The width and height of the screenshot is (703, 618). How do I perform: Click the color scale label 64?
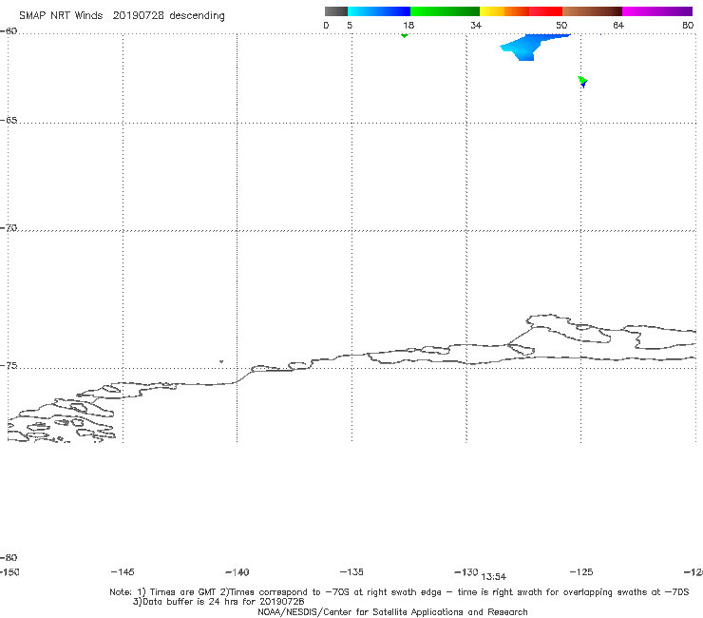[x=618, y=25]
